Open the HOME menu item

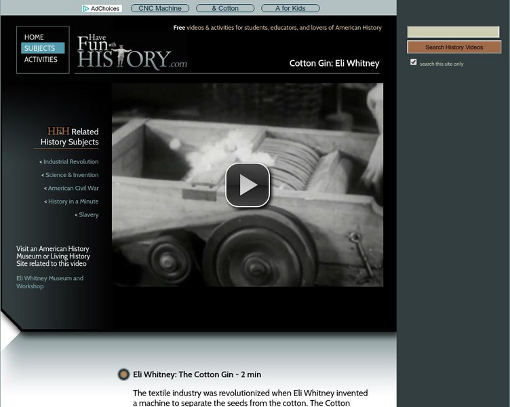34,37
